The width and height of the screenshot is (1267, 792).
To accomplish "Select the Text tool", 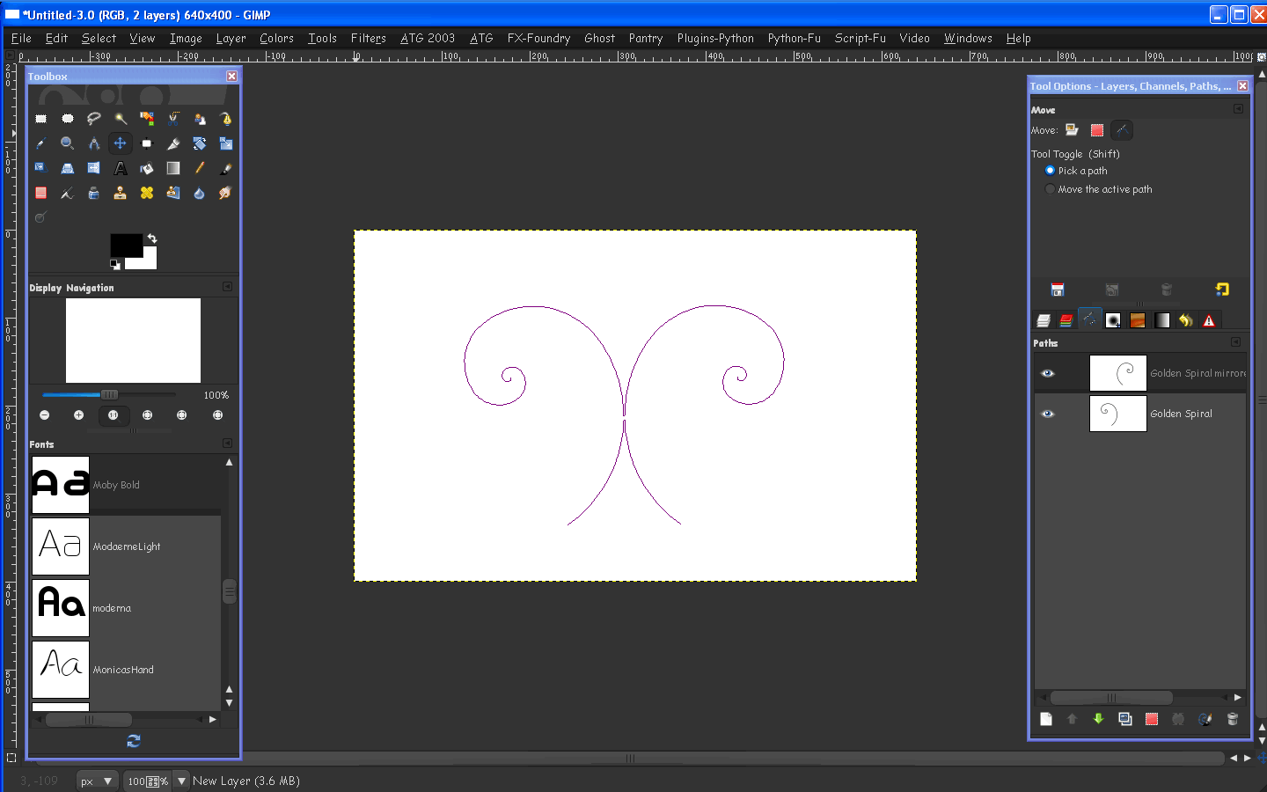I will tap(120, 167).
